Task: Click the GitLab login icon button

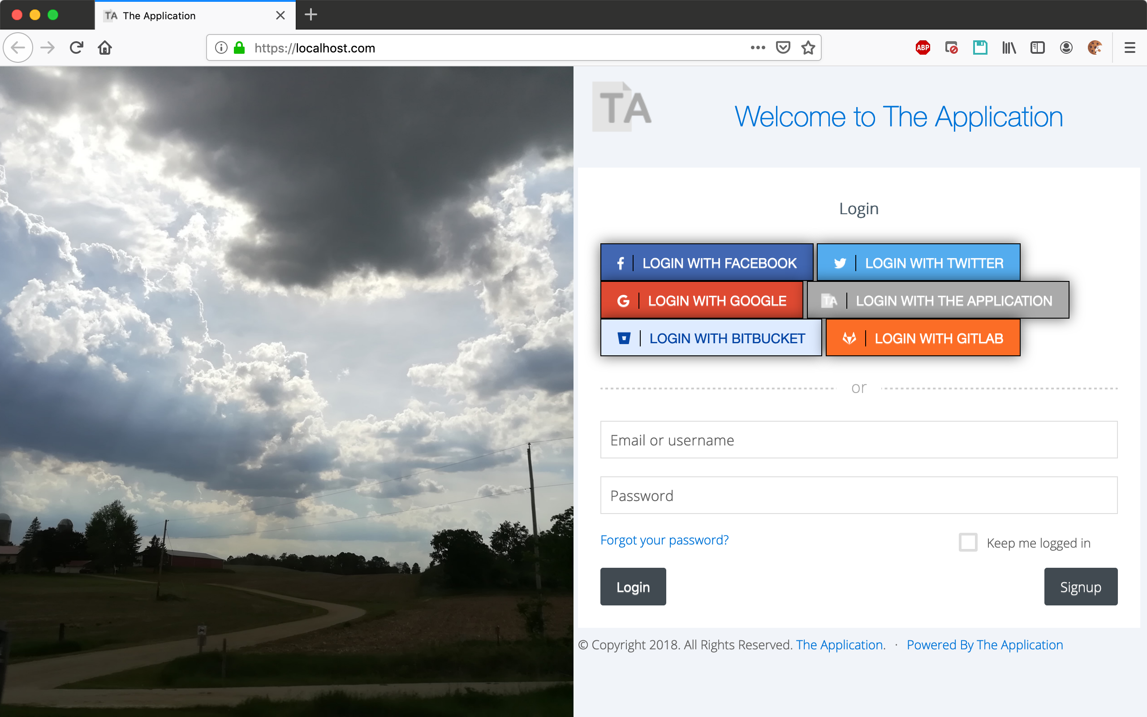Action: (x=850, y=338)
